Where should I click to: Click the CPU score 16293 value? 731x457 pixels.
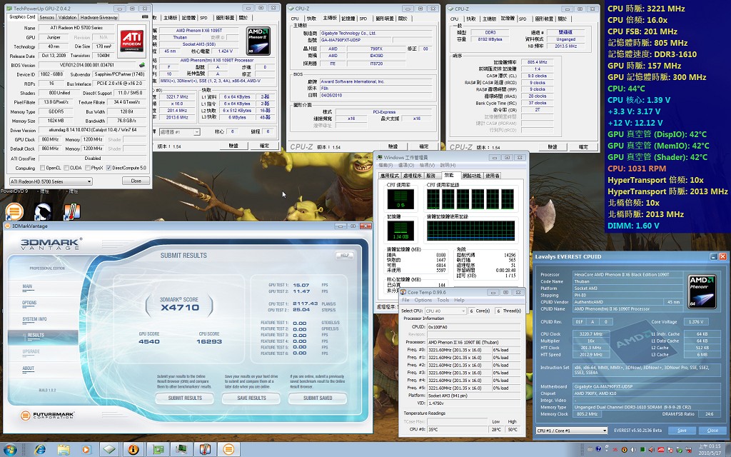(x=209, y=341)
